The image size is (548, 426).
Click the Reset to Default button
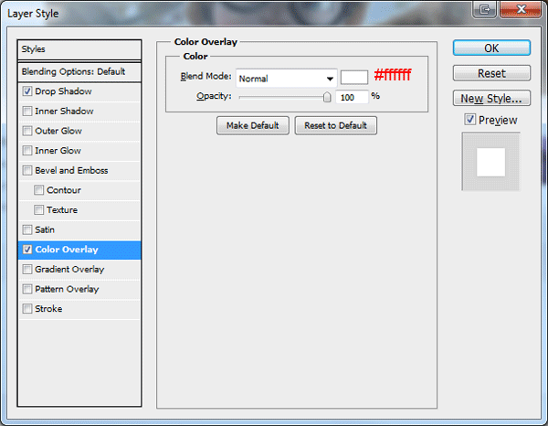[335, 125]
